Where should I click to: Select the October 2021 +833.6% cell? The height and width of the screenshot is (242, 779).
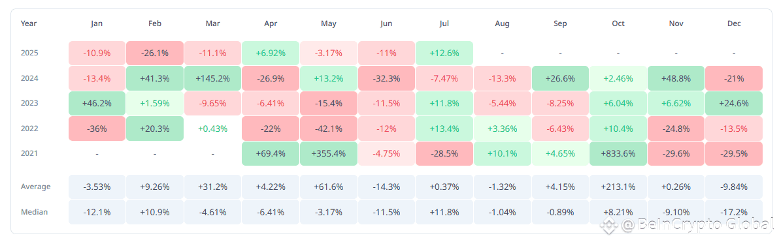[x=618, y=154]
